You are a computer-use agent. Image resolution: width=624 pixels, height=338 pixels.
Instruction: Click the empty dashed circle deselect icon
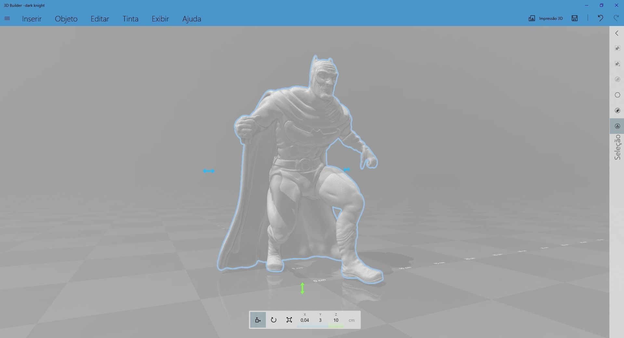click(x=617, y=95)
